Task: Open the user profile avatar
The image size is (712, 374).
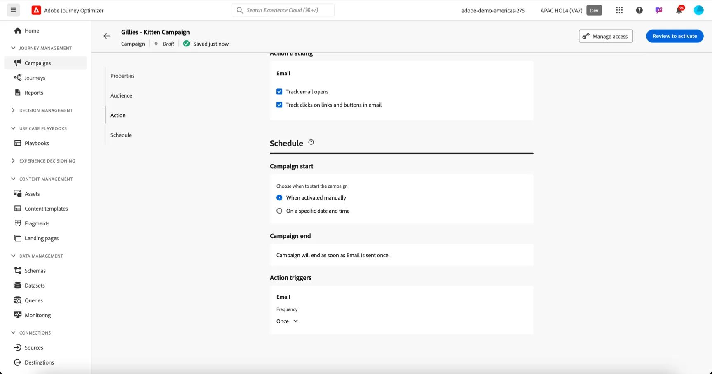Action: click(698, 10)
